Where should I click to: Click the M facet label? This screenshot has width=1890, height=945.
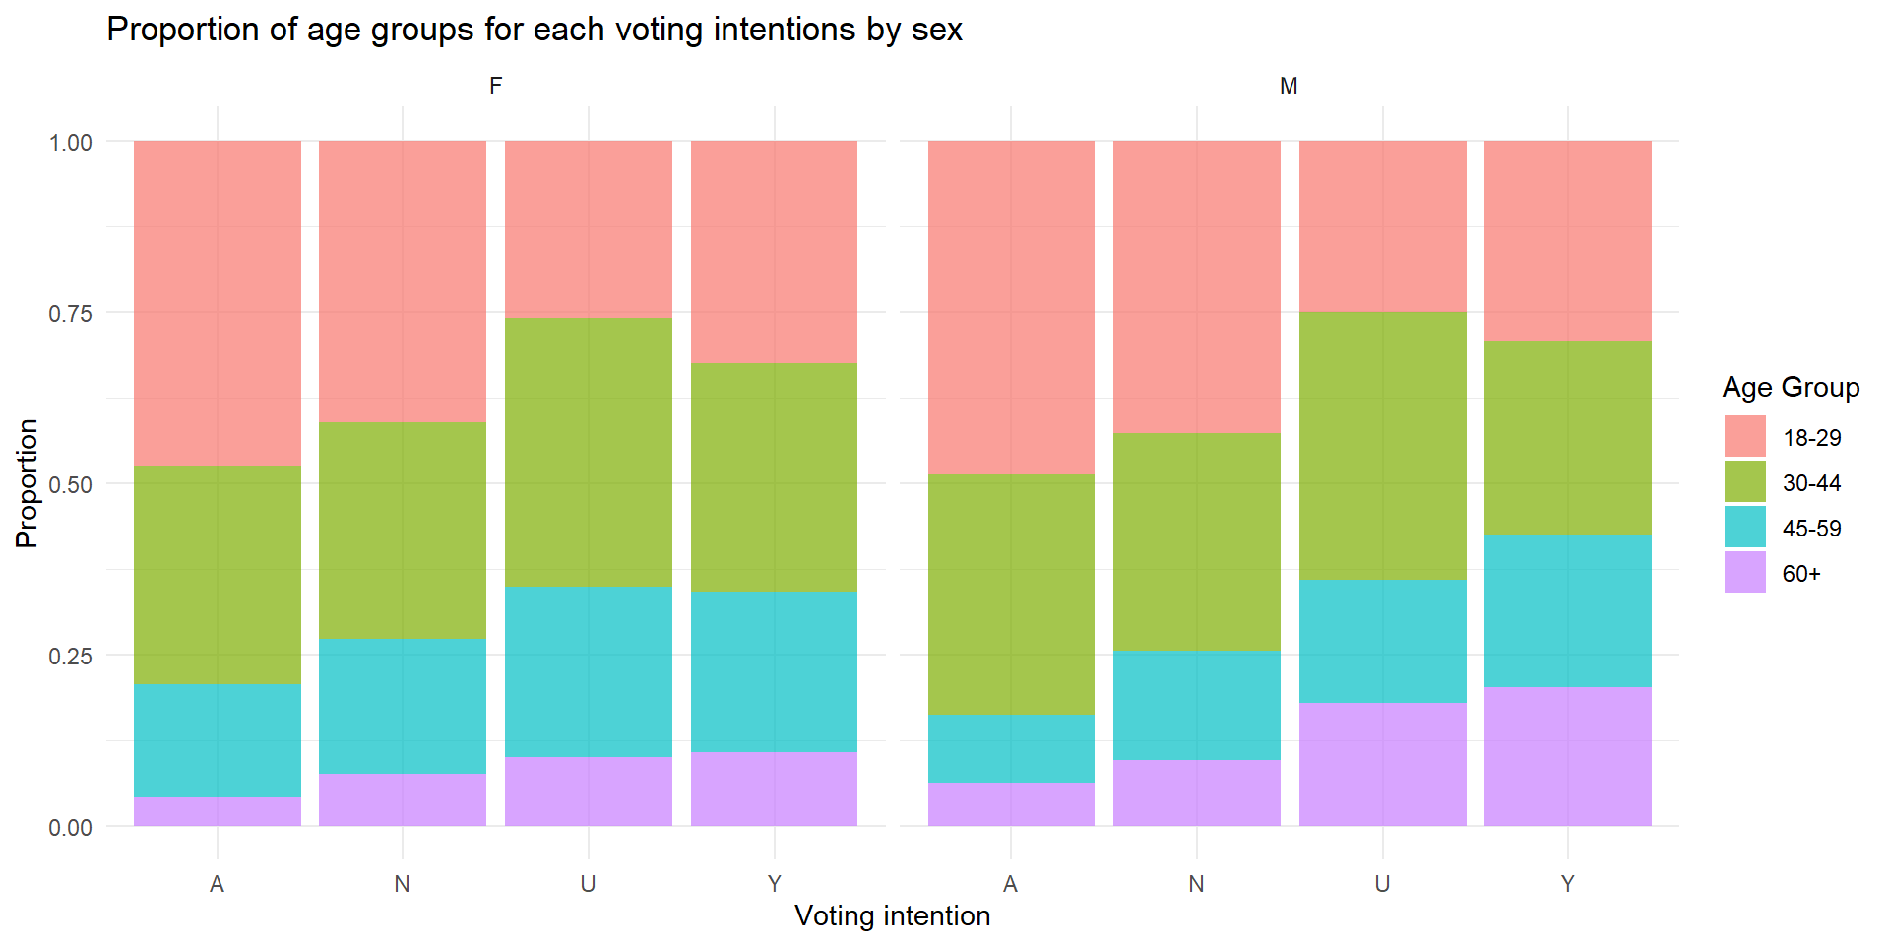(x=1288, y=87)
